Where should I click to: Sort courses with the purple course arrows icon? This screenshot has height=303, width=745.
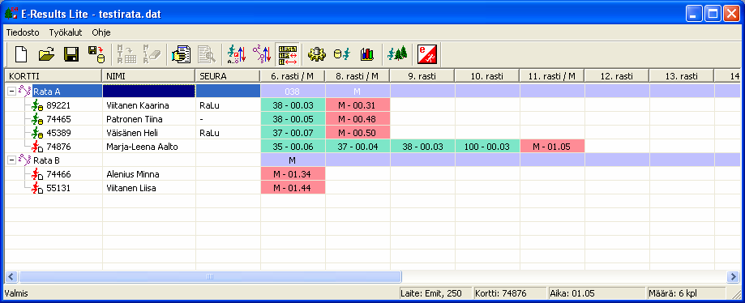click(262, 54)
